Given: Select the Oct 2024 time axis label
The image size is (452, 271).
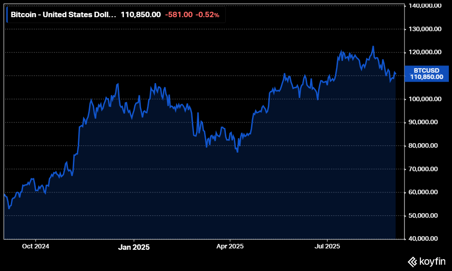Looking at the screenshot, I should tap(35, 247).
